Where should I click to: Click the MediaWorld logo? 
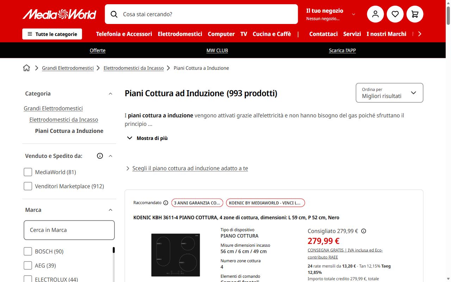(x=59, y=14)
